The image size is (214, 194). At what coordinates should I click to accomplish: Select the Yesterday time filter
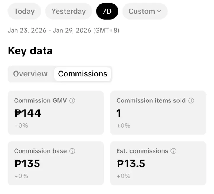tap(68, 11)
